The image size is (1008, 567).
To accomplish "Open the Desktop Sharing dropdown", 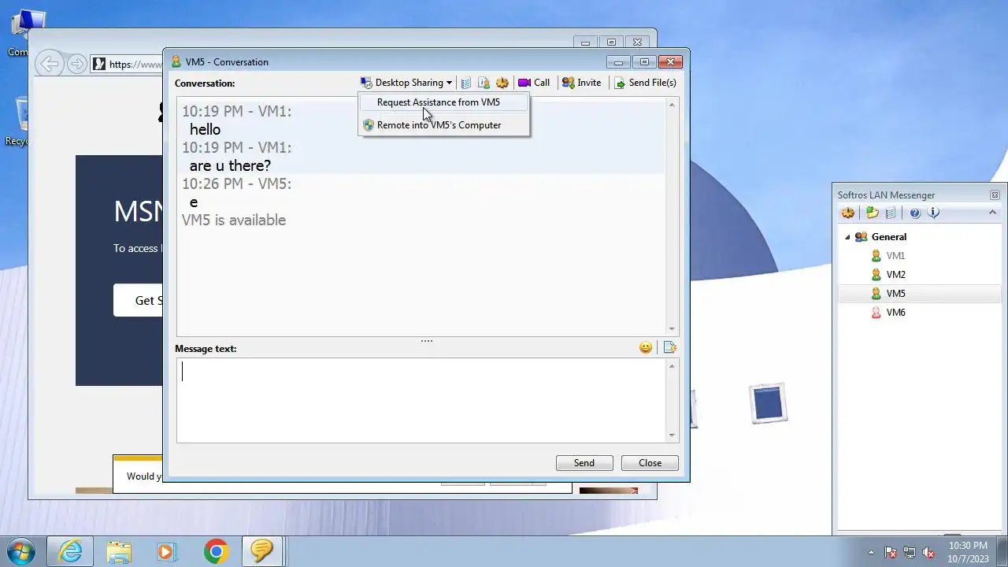I will point(406,83).
